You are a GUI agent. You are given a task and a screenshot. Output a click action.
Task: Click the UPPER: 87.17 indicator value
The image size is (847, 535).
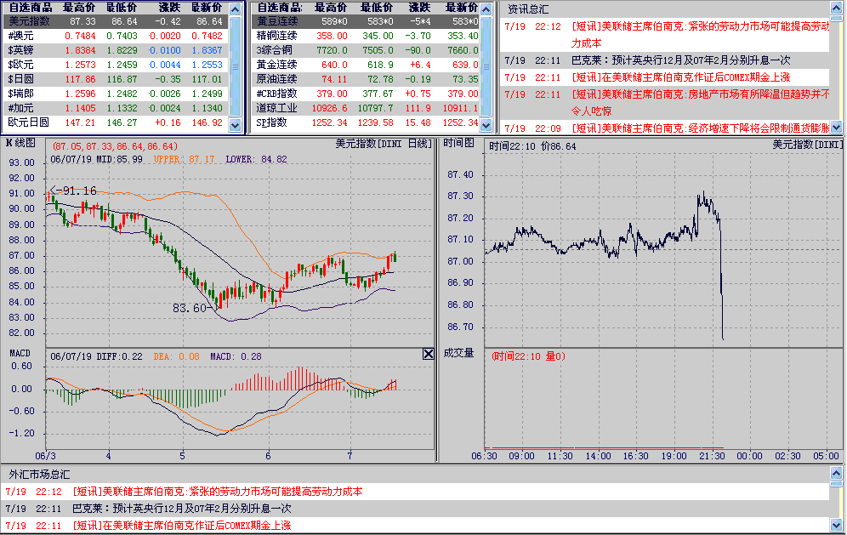pyautogui.click(x=185, y=159)
